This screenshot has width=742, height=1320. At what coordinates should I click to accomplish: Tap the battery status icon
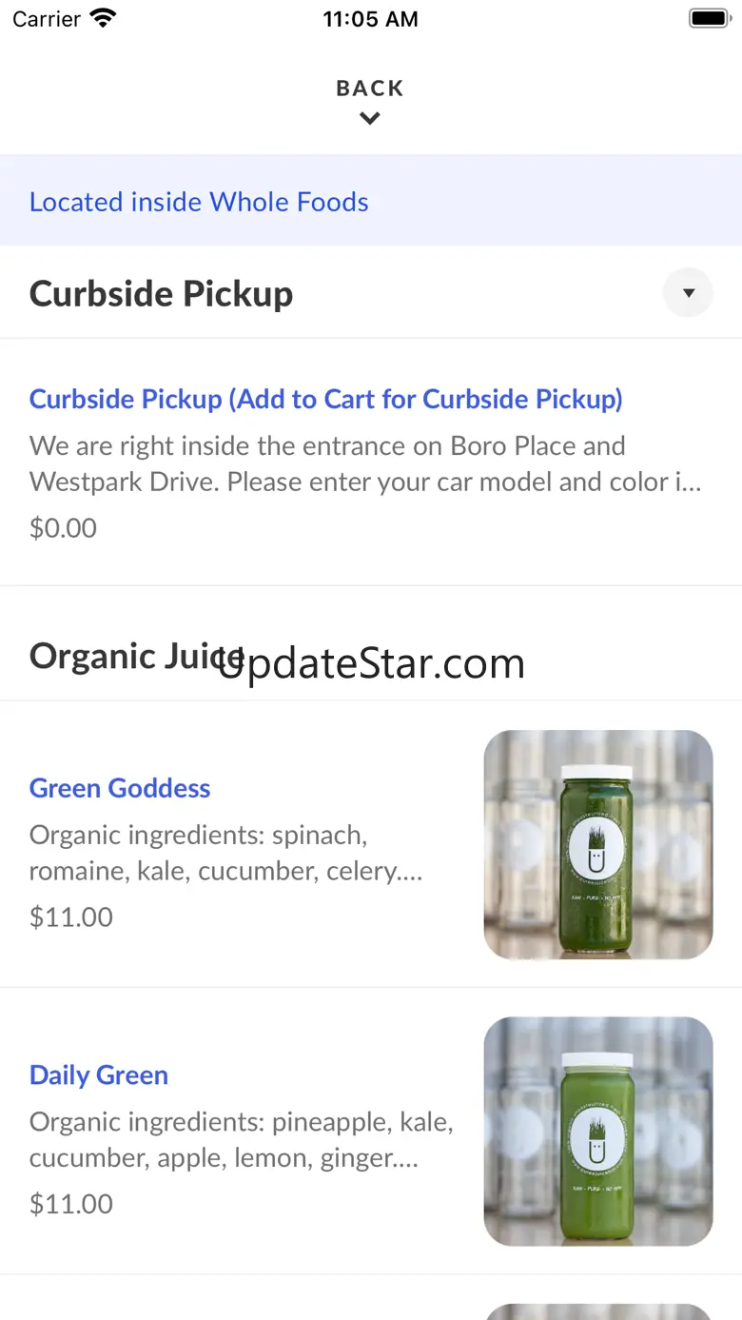(708, 19)
